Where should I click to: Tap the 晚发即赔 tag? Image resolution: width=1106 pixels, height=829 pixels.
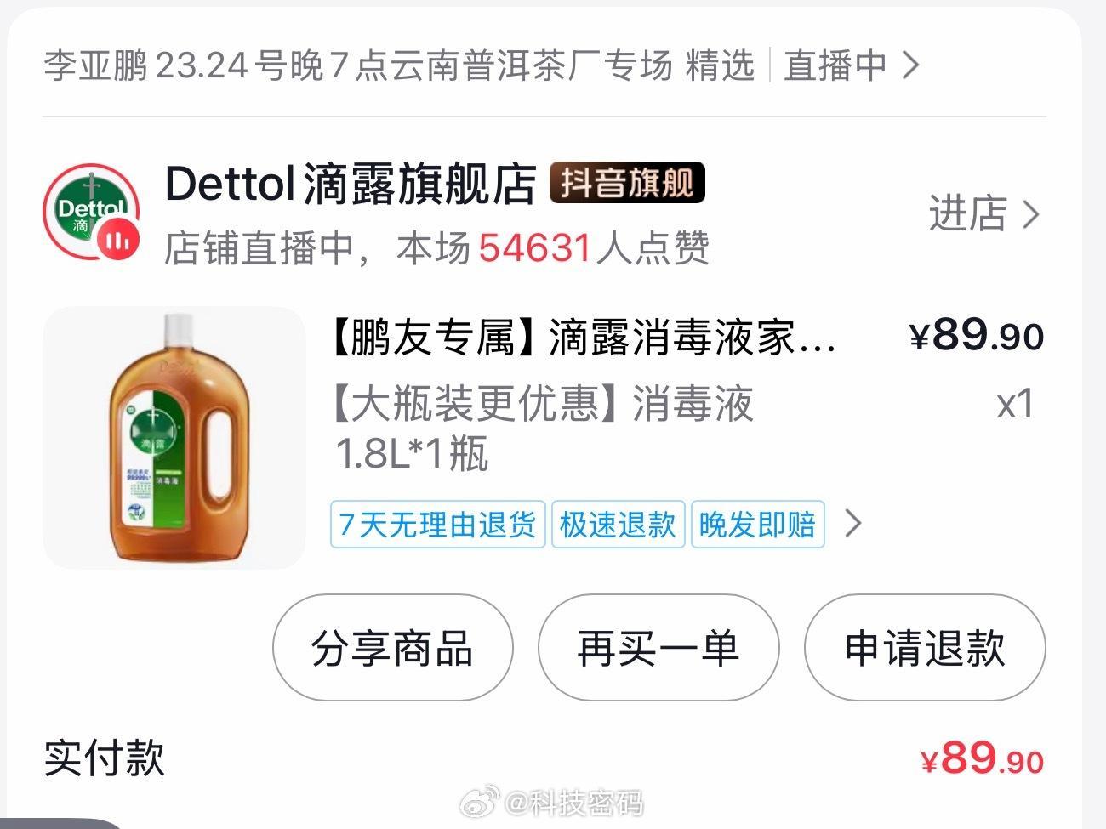click(x=757, y=524)
